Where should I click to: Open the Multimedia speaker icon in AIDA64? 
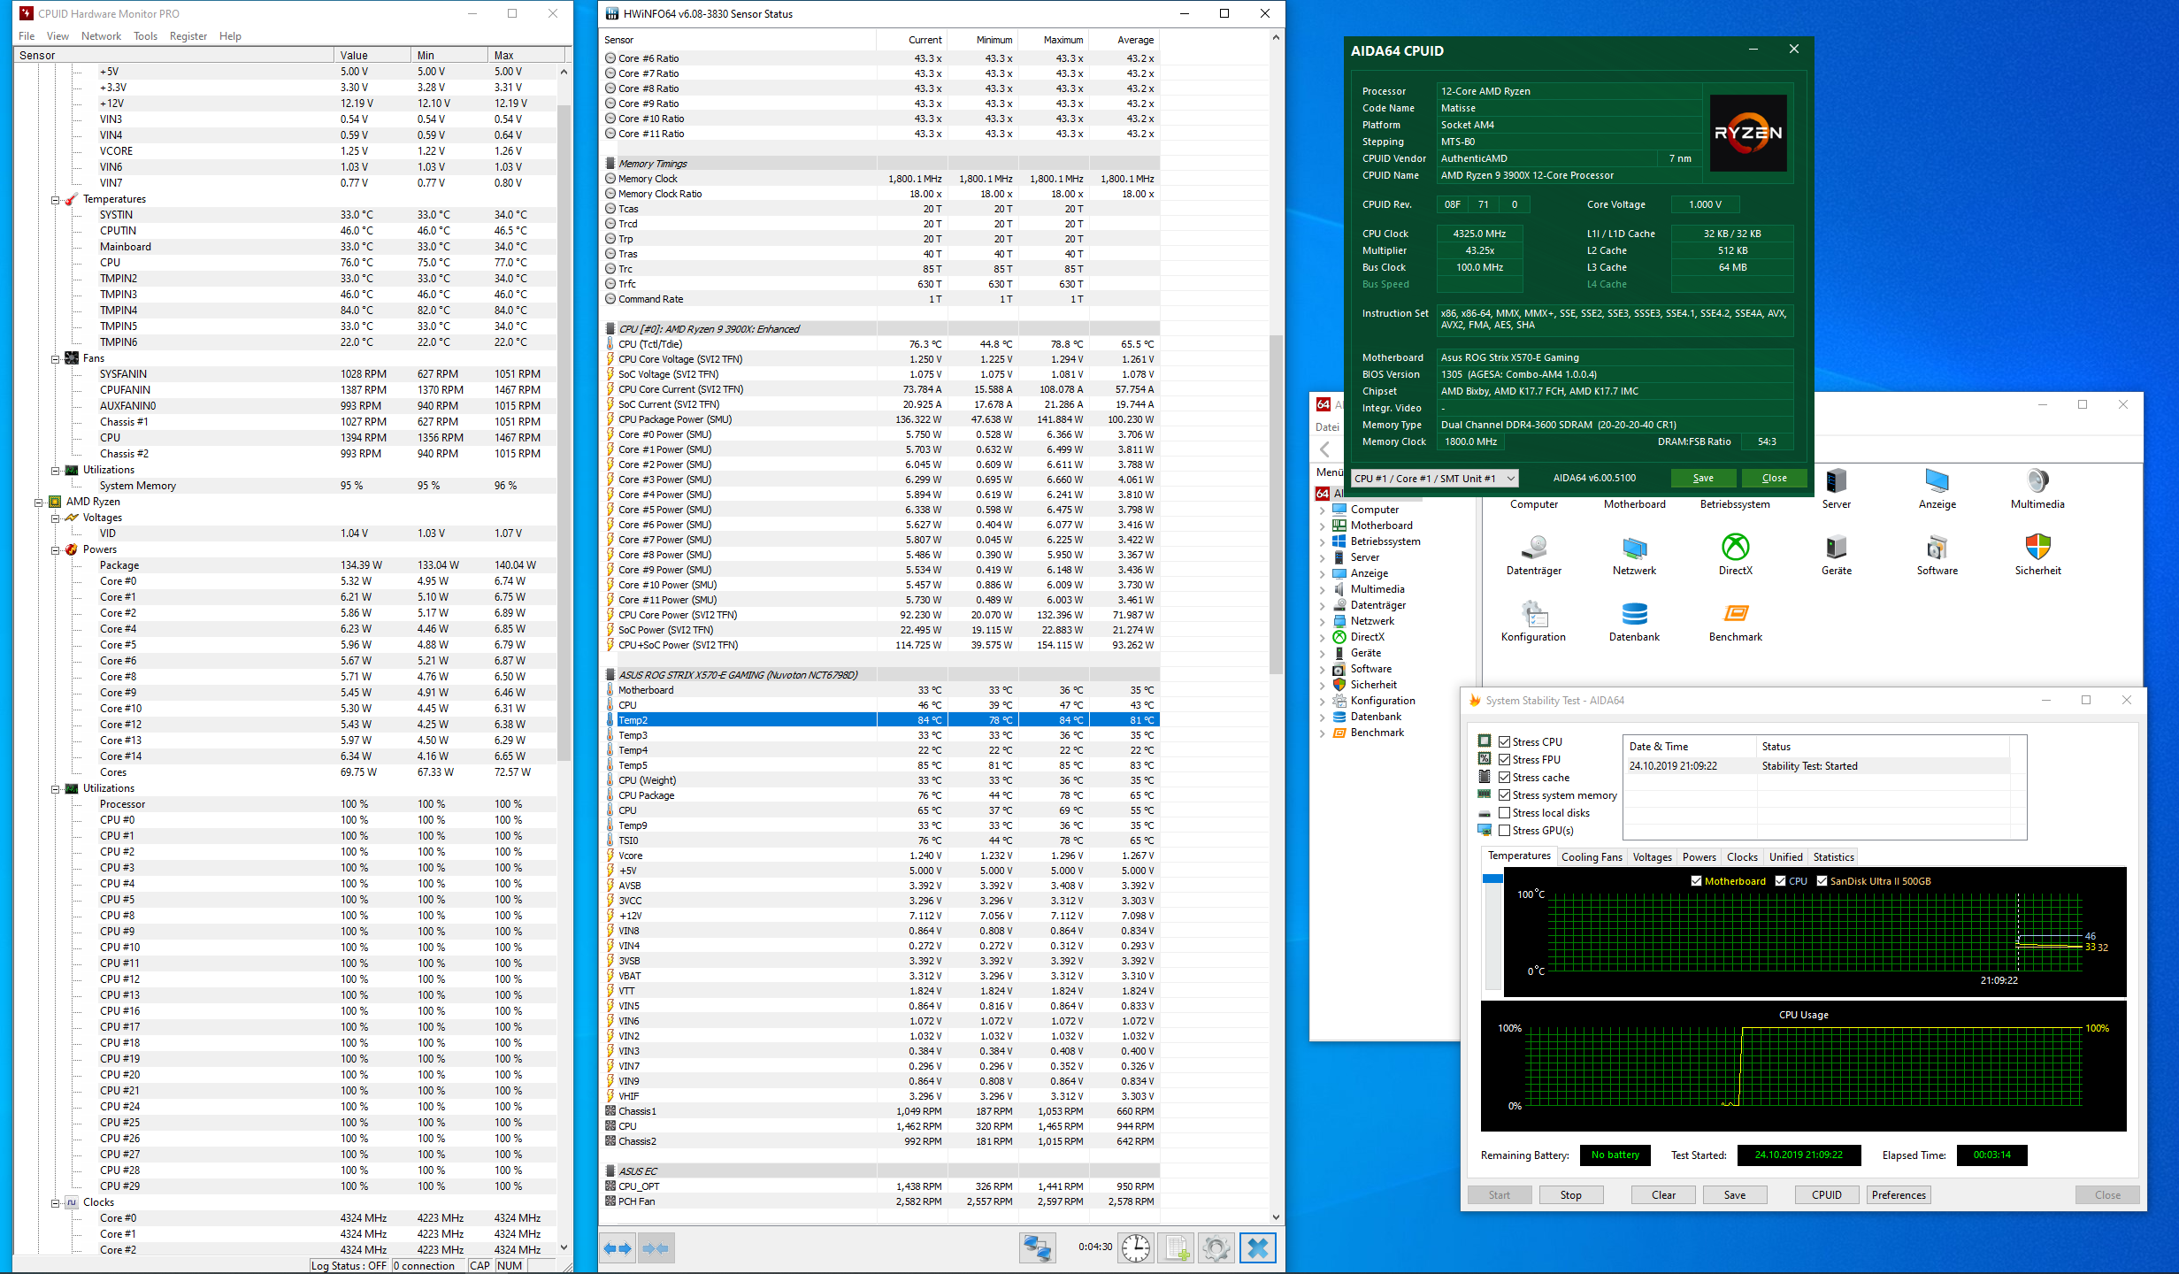2037,488
